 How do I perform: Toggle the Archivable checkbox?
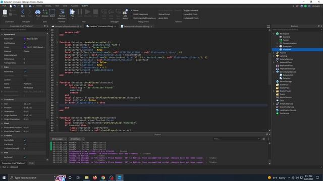[25, 71]
